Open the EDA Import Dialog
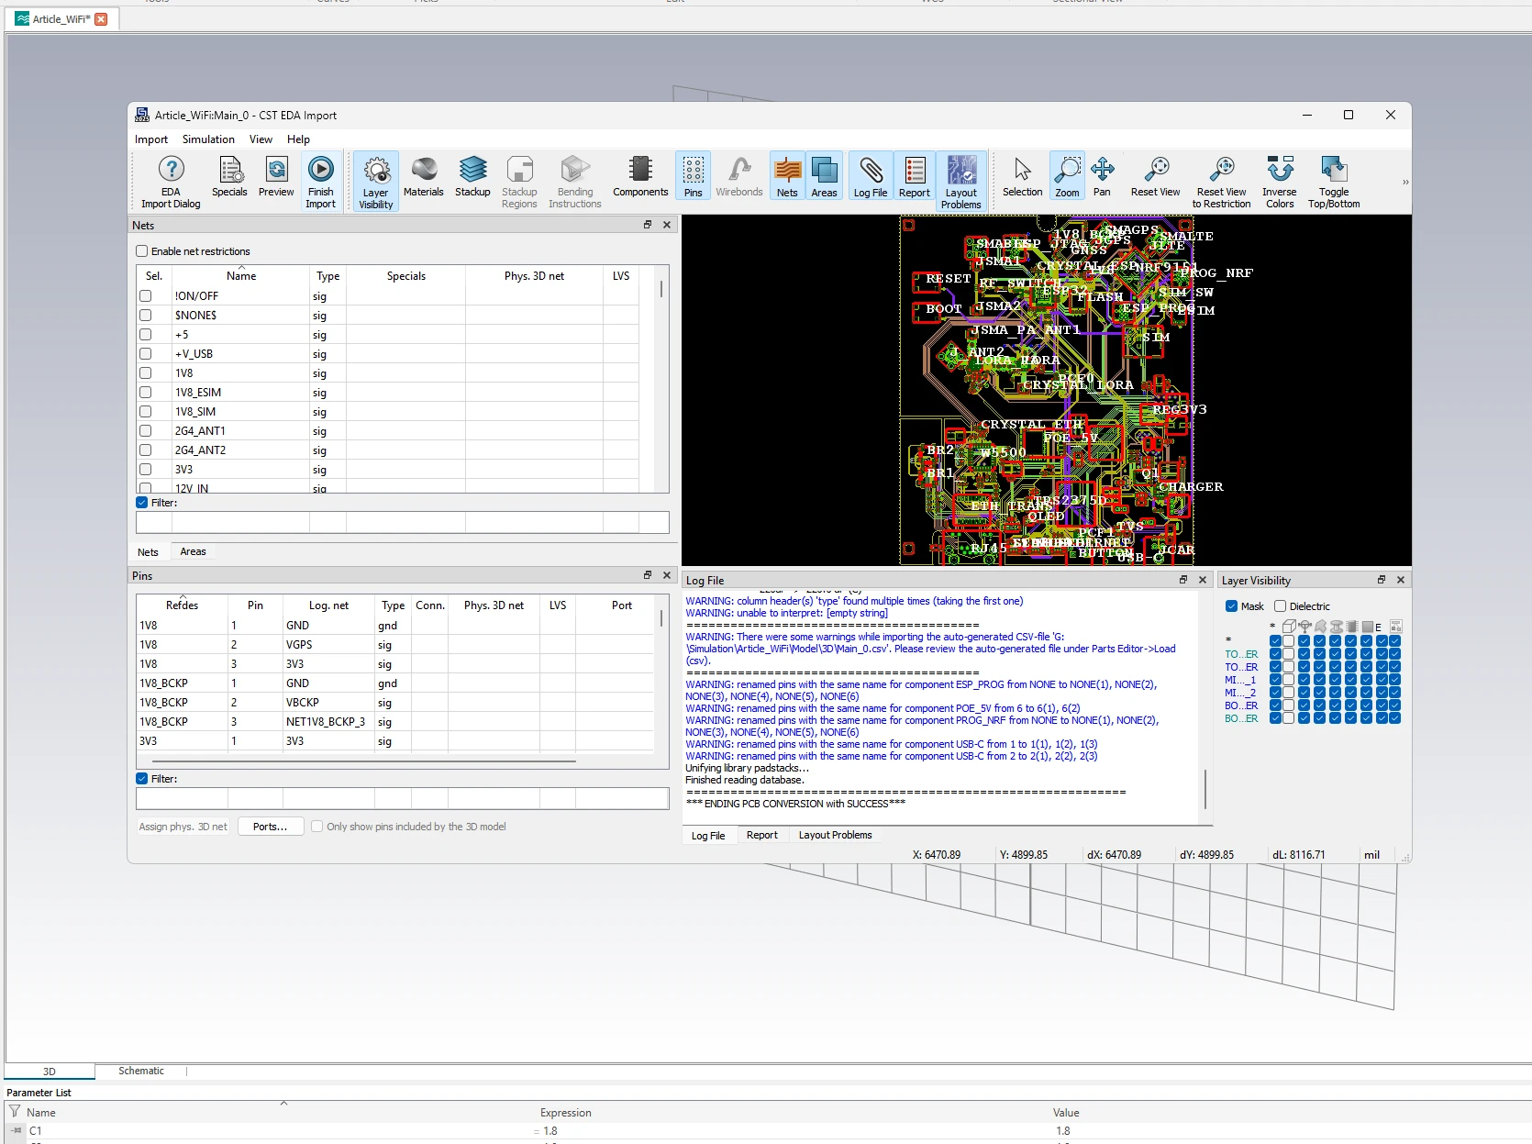Screen dimensions: 1532x1144 pyautogui.click(x=171, y=182)
